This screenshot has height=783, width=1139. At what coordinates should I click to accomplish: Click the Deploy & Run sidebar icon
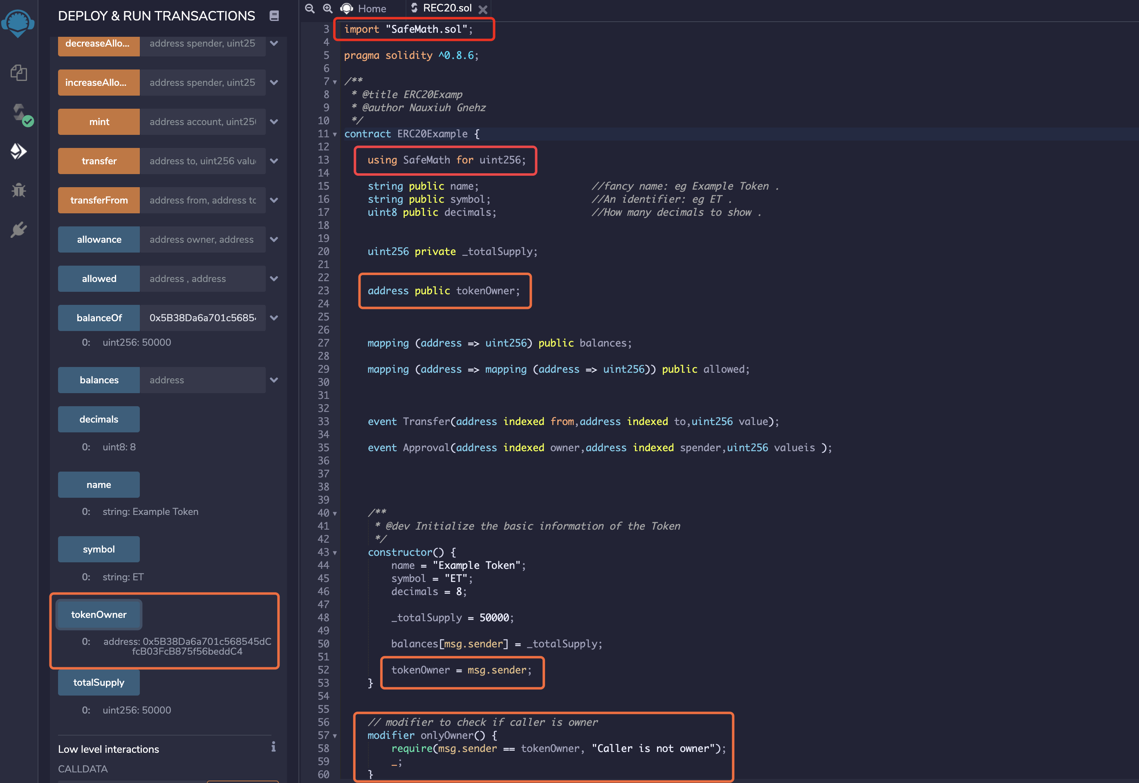[x=19, y=151]
